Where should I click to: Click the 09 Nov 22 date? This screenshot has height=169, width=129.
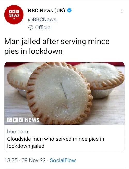pos(34,160)
